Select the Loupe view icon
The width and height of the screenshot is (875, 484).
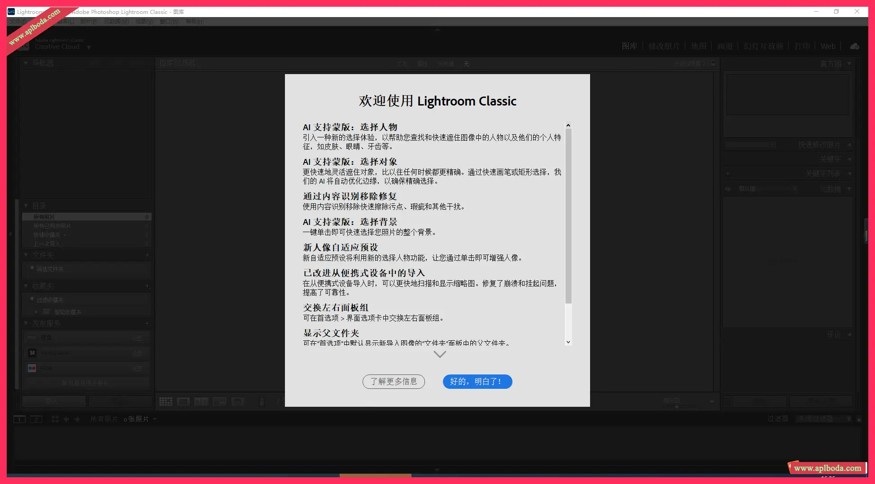click(183, 401)
